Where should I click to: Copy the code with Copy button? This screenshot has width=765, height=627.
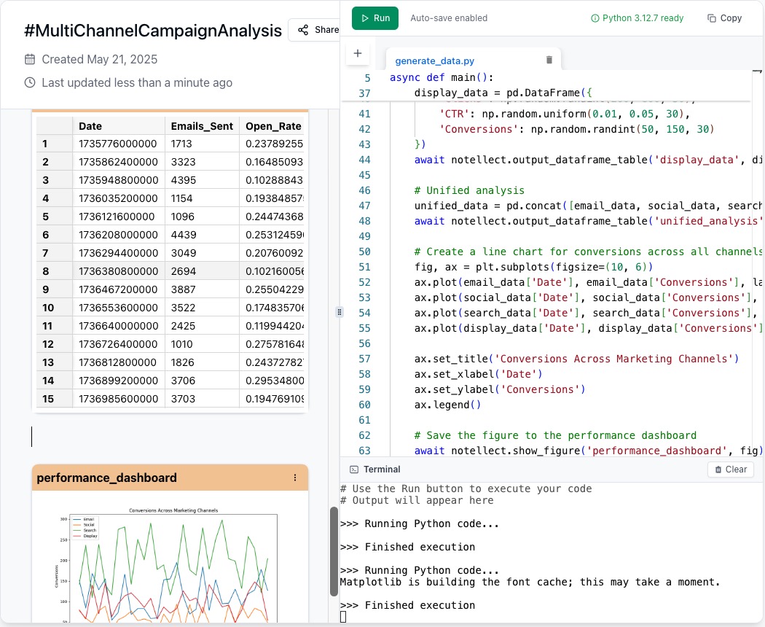[x=724, y=18]
